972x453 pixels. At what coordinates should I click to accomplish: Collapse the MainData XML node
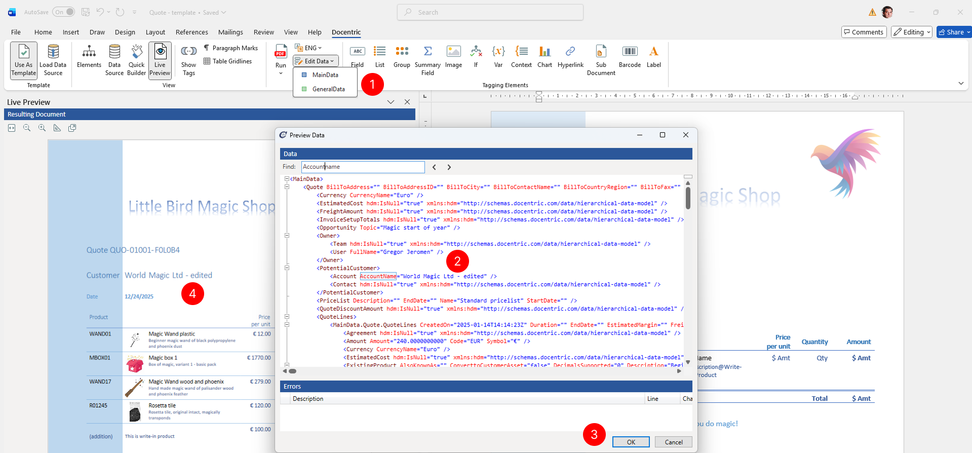click(x=287, y=179)
